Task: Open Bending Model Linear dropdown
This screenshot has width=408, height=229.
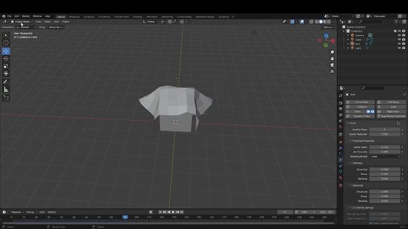Action: tap(385, 156)
